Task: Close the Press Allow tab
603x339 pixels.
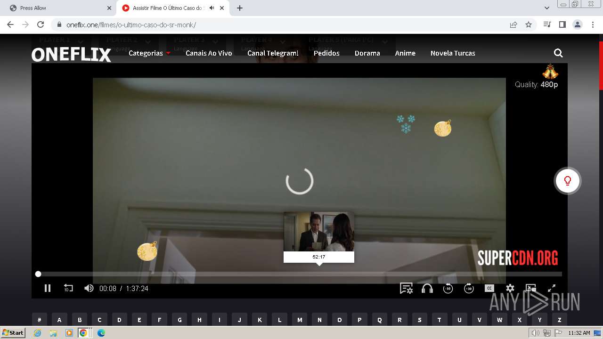Action: point(109,8)
